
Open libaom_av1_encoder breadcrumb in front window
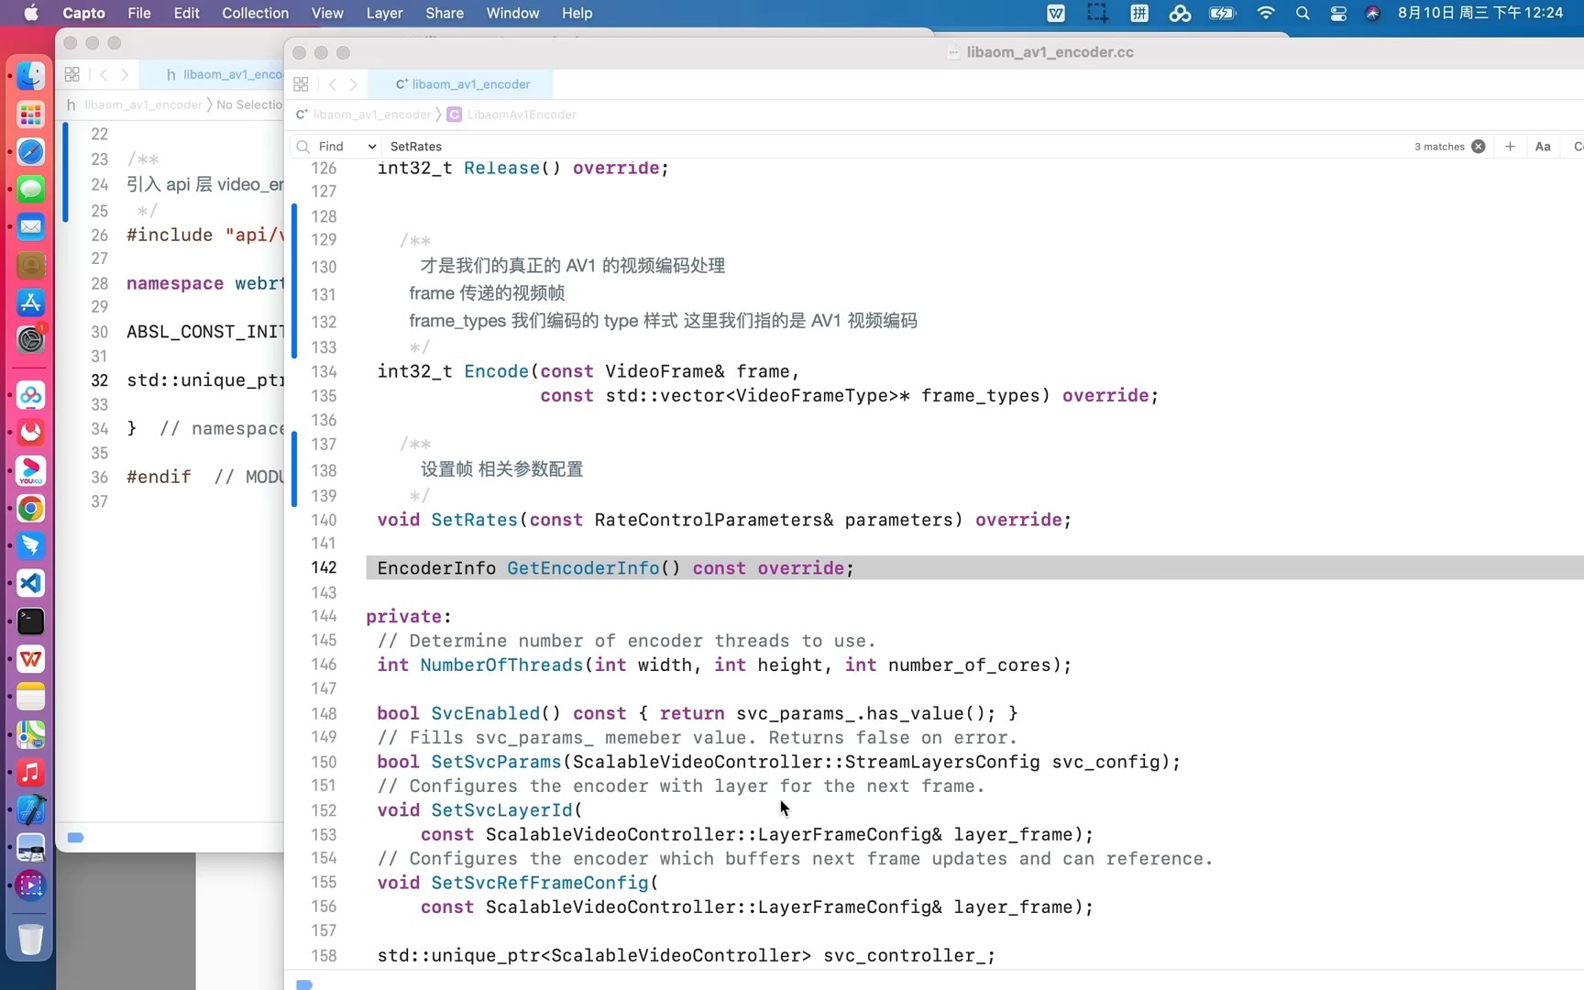[364, 115]
